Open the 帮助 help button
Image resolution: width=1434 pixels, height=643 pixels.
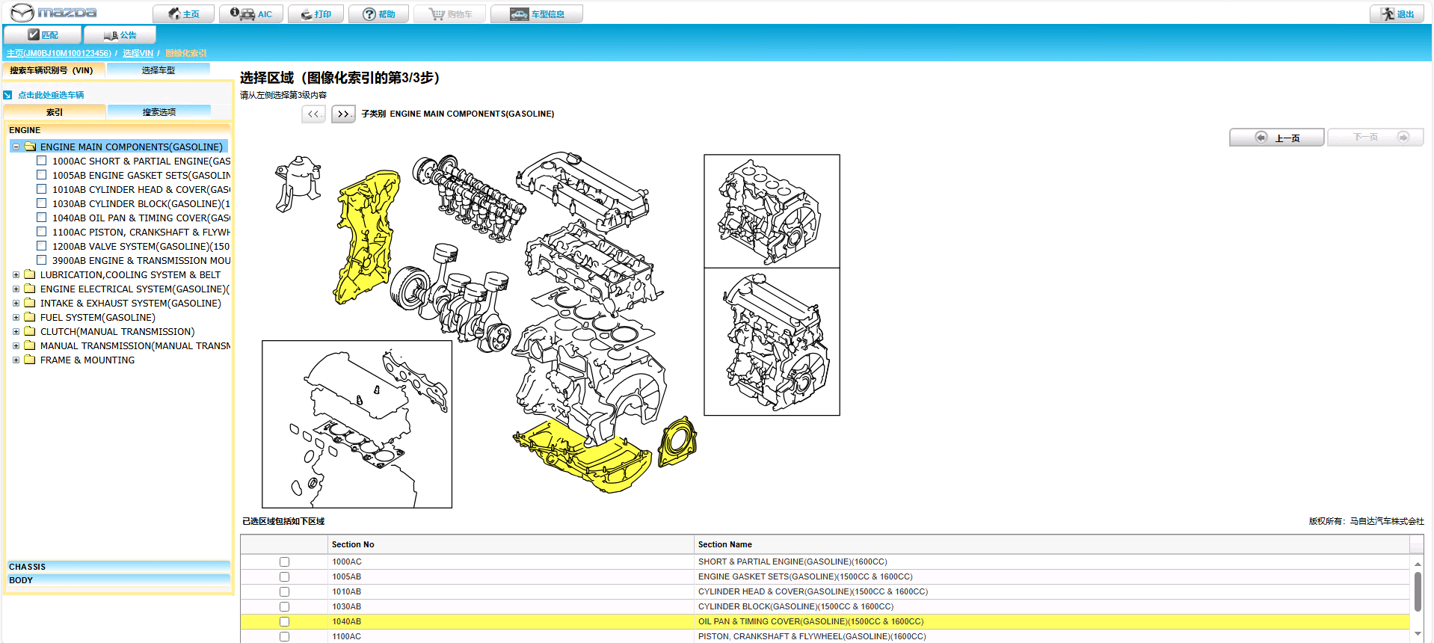[379, 14]
